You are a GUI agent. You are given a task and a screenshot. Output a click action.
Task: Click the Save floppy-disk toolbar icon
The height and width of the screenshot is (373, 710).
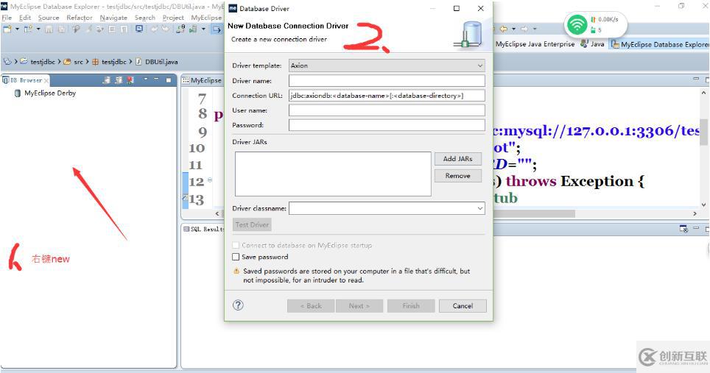coord(49,29)
